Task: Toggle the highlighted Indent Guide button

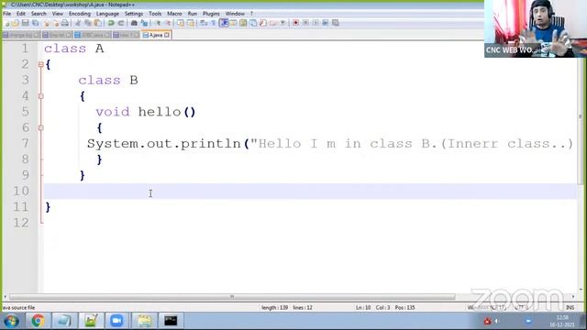Action: coord(224,23)
